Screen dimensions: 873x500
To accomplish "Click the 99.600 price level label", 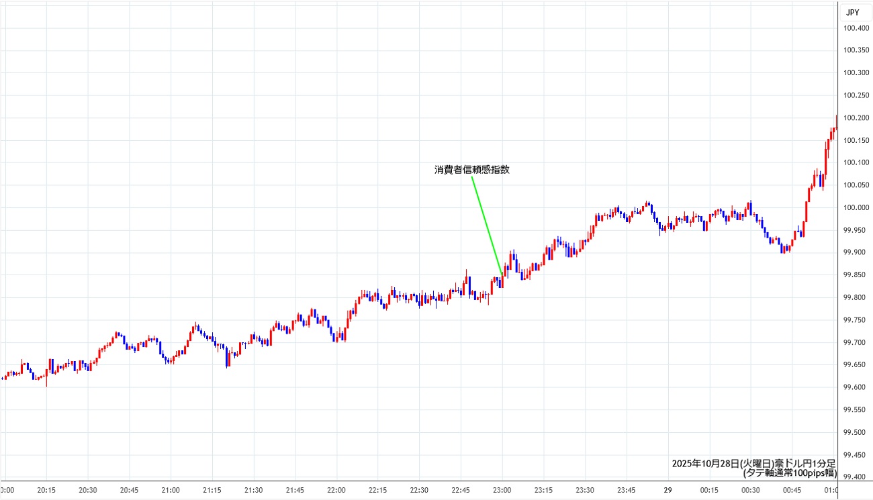I will (856, 387).
